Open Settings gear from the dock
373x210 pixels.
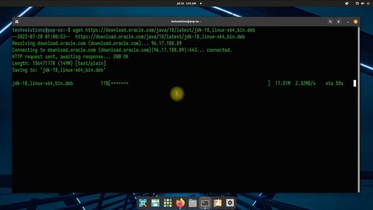pos(230,203)
